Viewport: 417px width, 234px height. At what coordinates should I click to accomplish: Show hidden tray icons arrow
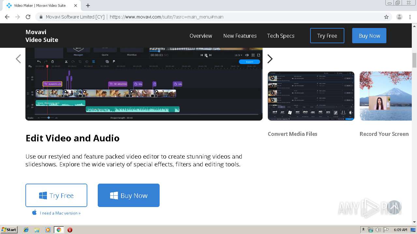coord(363,230)
